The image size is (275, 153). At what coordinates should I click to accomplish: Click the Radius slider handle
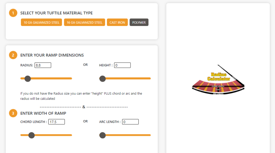[x=28, y=79]
